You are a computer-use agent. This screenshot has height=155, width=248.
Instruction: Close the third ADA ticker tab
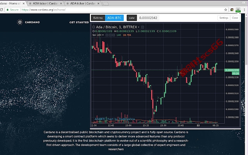(x=98, y=3)
